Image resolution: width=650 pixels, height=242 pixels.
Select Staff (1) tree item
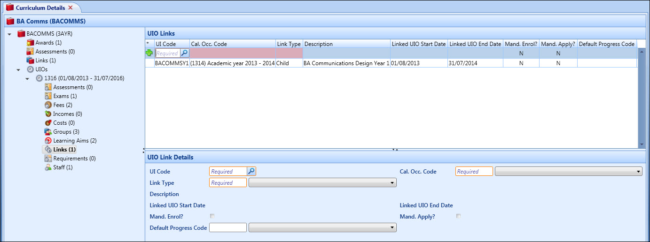63,167
